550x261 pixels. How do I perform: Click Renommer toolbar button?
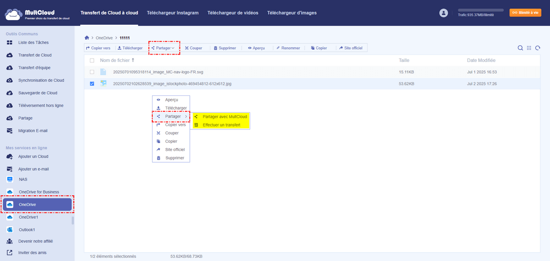pos(288,48)
